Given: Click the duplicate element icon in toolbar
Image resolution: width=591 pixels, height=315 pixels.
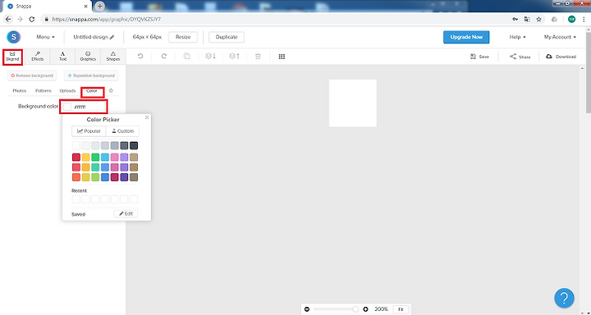Looking at the screenshot, I should (x=187, y=57).
